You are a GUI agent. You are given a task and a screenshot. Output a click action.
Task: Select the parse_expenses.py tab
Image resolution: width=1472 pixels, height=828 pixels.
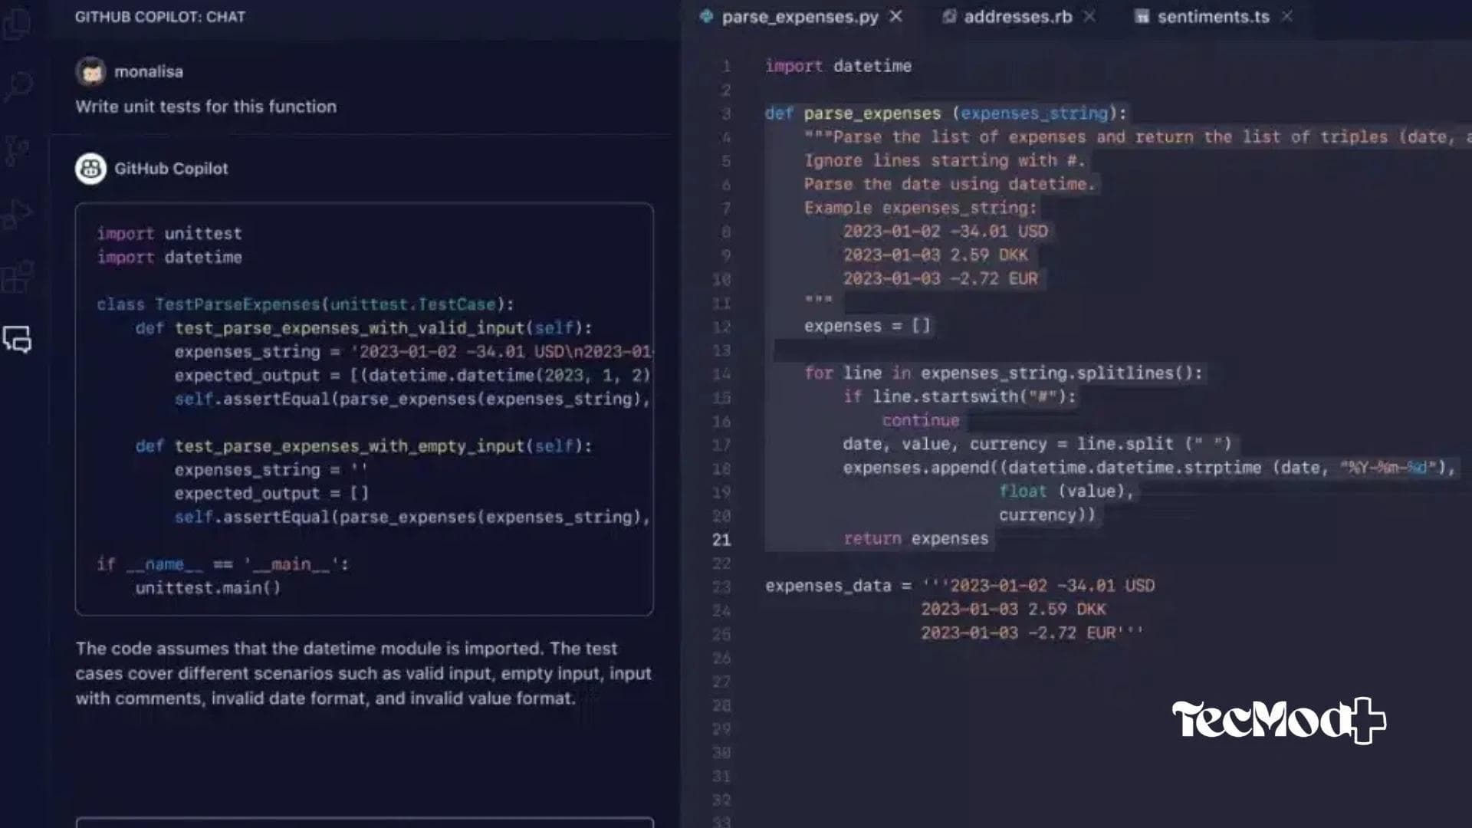pyautogui.click(x=797, y=17)
